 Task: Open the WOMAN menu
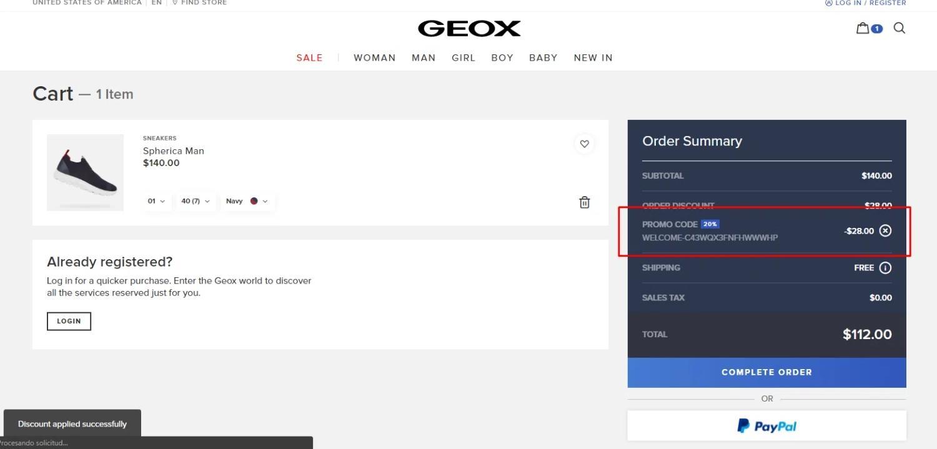(x=375, y=57)
